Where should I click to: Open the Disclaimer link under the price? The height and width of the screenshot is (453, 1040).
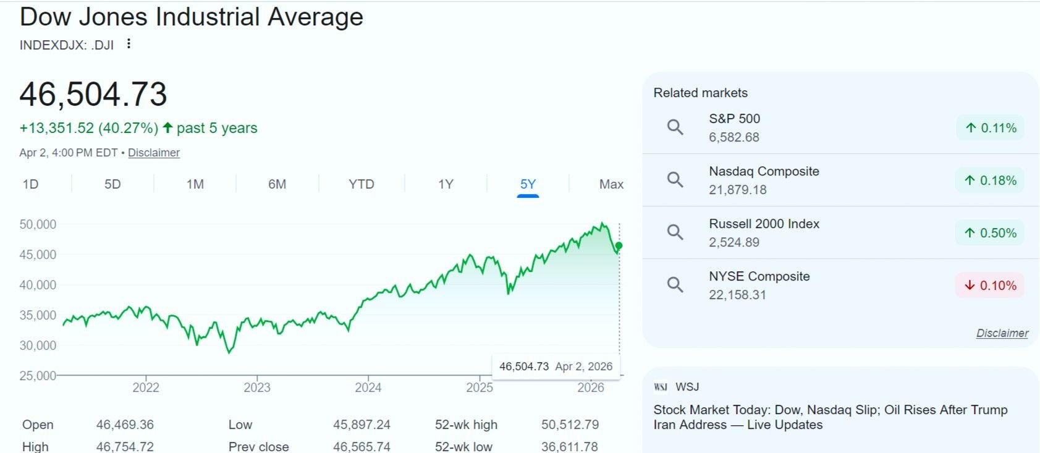click(x=154, y=153)
